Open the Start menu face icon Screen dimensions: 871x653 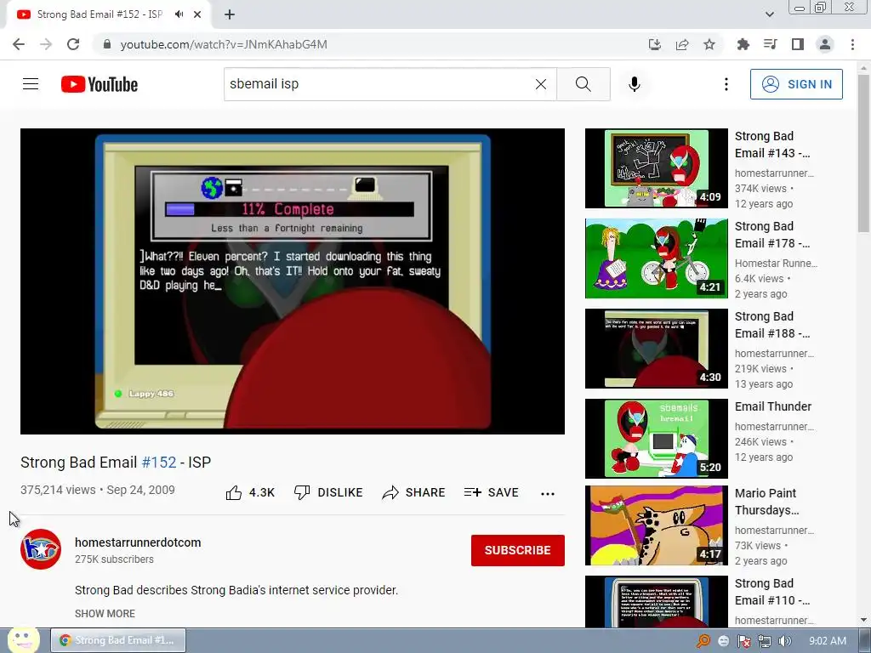pos(23,639)
